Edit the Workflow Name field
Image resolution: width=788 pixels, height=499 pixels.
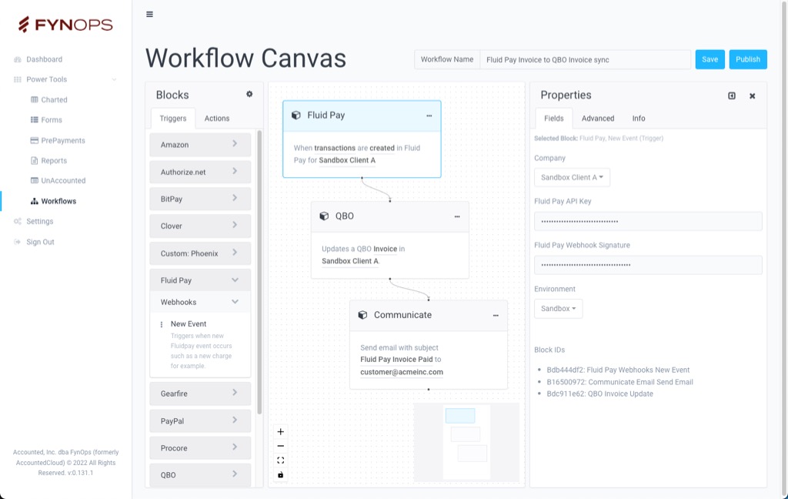click(x=585, y=59)
